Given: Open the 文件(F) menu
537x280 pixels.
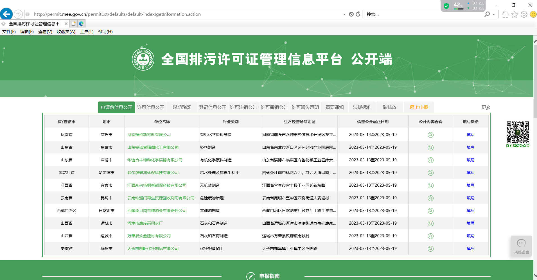Looking at the screenshot, I should [9, 32].
